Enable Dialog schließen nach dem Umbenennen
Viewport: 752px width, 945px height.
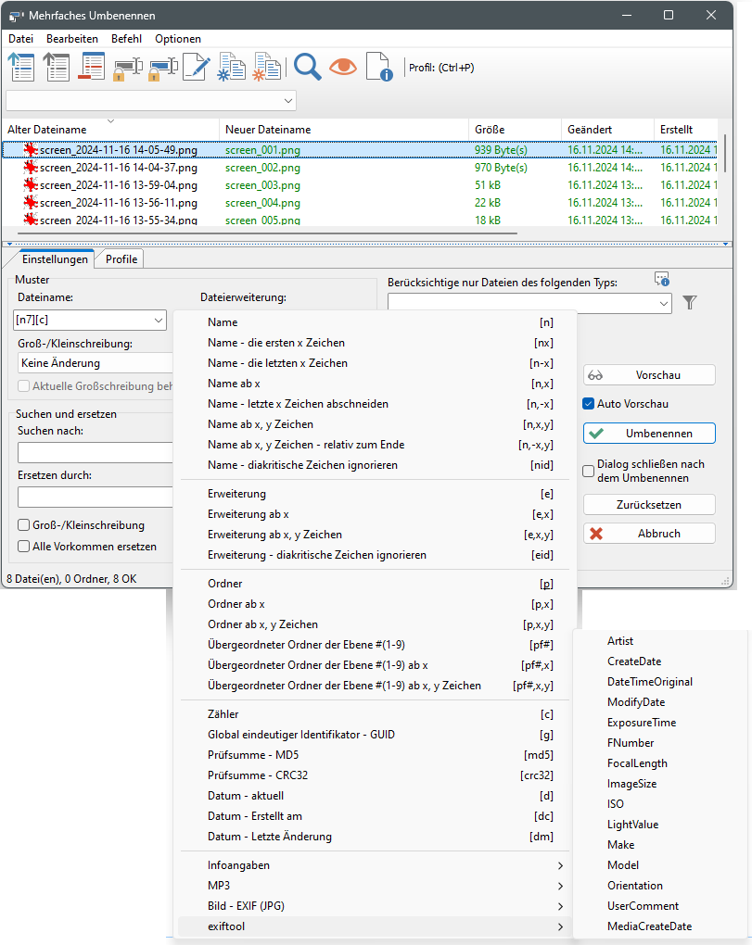coord(588,471)
